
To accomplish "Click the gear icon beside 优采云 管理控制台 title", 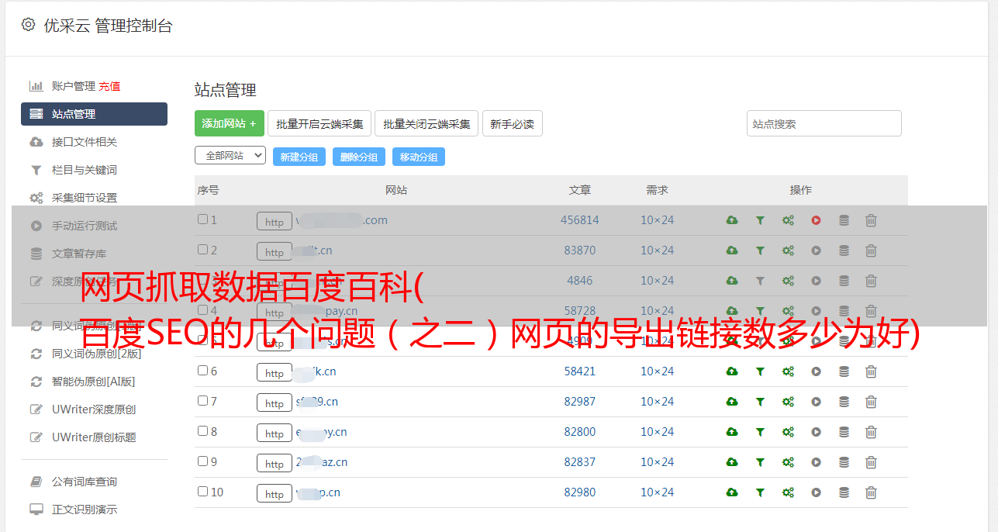I will coord(29,25).
